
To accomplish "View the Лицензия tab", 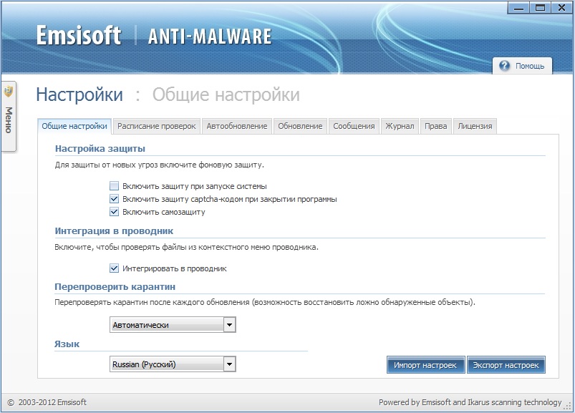I will (x=475, y=126).
